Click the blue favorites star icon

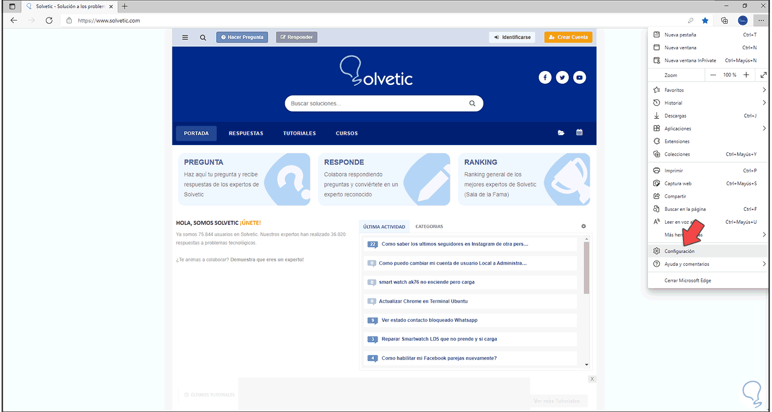click(x=705, y=21)
